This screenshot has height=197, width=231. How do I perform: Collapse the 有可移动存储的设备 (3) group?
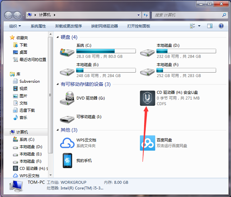click(58, 84)
